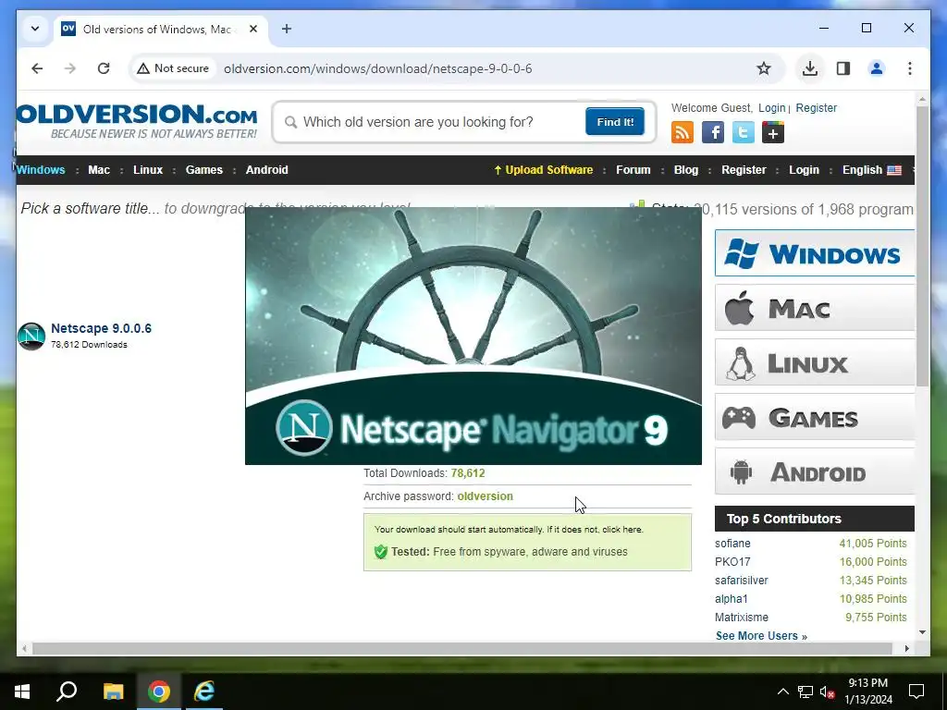Click Login in the black navigation bar
The image size is (947, 710).
click(804, 170)
